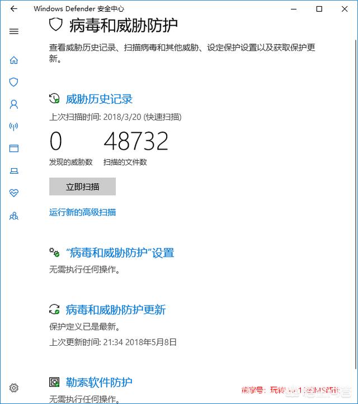Open 勒索软件防护 link
Image resolution: width=358 pixels, height=404 pixels.
[x=99, y=383]
